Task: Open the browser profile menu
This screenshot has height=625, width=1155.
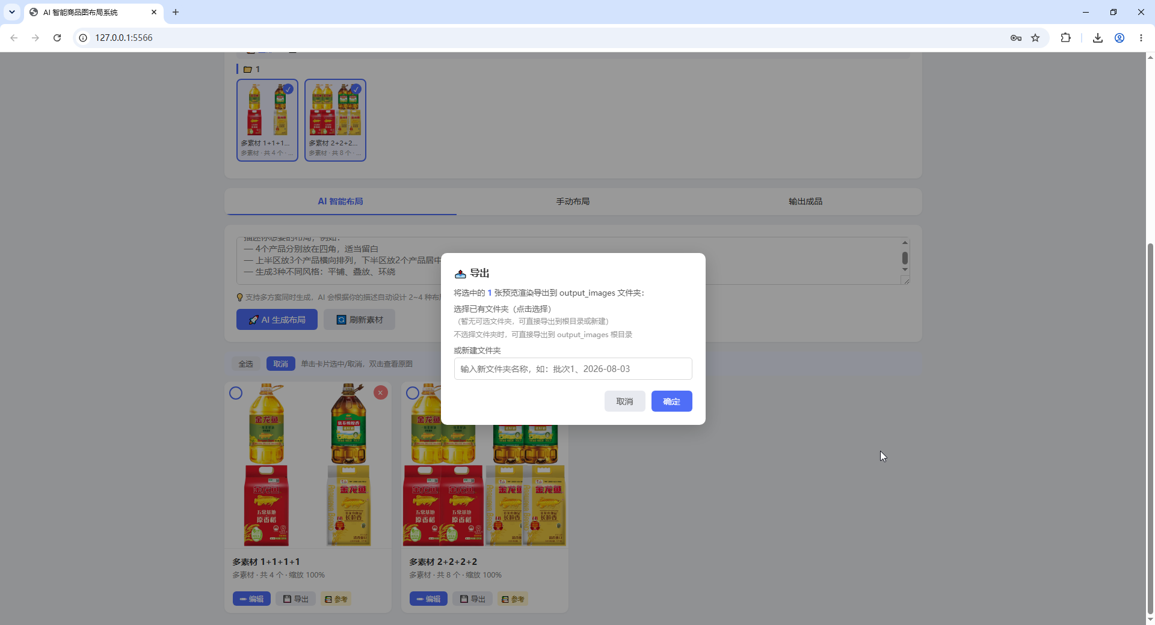Action: pyautogui.click(x=1120, y=38)
